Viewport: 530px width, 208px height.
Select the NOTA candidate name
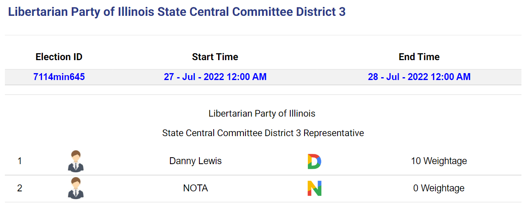[x=195, y=188]
